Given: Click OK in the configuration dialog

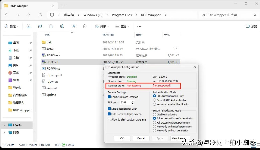Looking at the screenshot, I should (x=122, y=138).
